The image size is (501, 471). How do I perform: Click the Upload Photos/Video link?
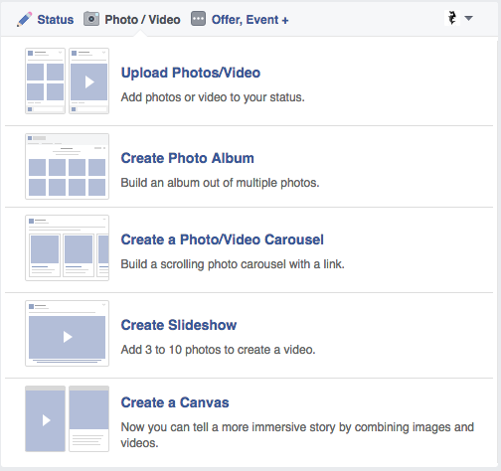click(191, 73)
